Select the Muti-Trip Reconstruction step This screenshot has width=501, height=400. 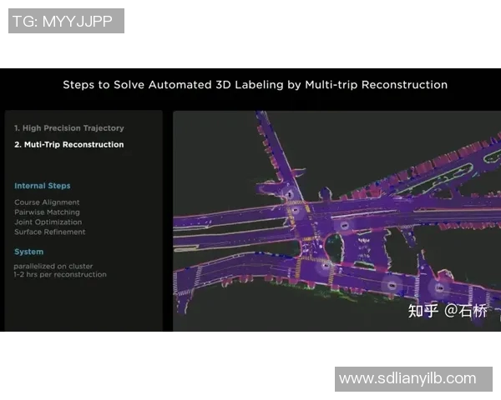tap(69, 145)
